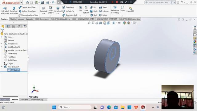Switch to the Motion Study 1 tab
This screenshot has height=111, width=197.
(x=38, y=100)
